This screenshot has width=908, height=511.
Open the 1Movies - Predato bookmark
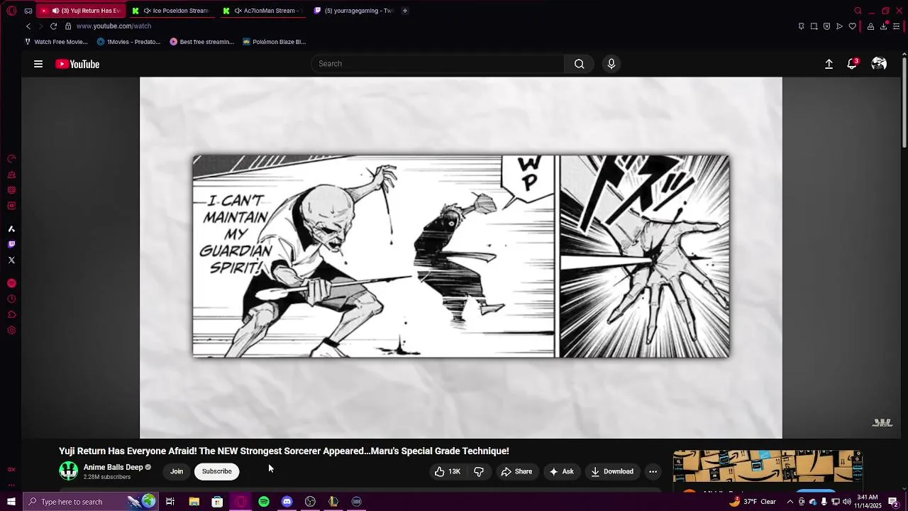(129, 42)
